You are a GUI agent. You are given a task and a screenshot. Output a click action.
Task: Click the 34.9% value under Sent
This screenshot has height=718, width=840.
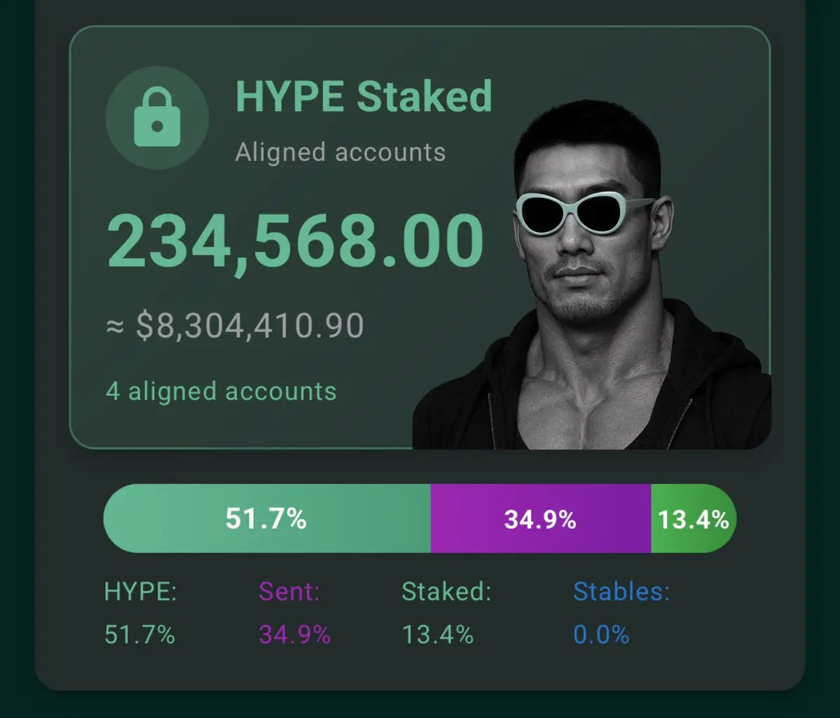(294, 635)
